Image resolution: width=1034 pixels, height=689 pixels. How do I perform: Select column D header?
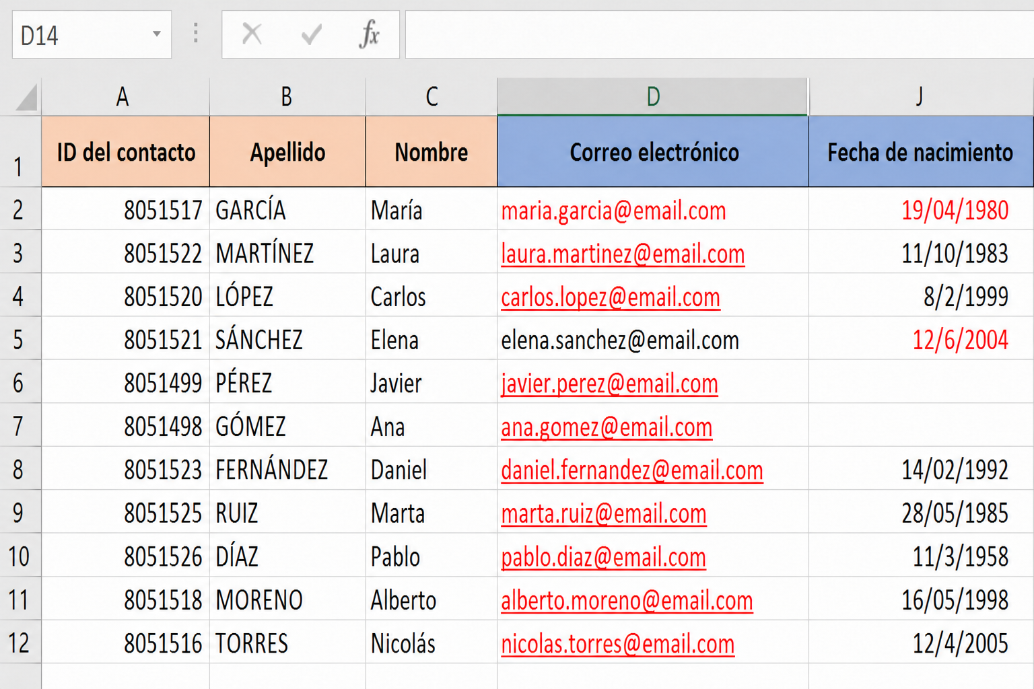tap(652, 97)
